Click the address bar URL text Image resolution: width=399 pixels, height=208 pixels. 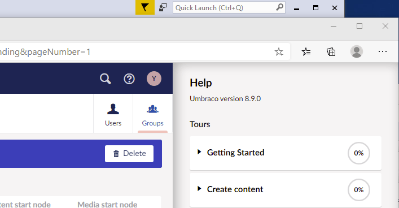click(x=45, y=52)
